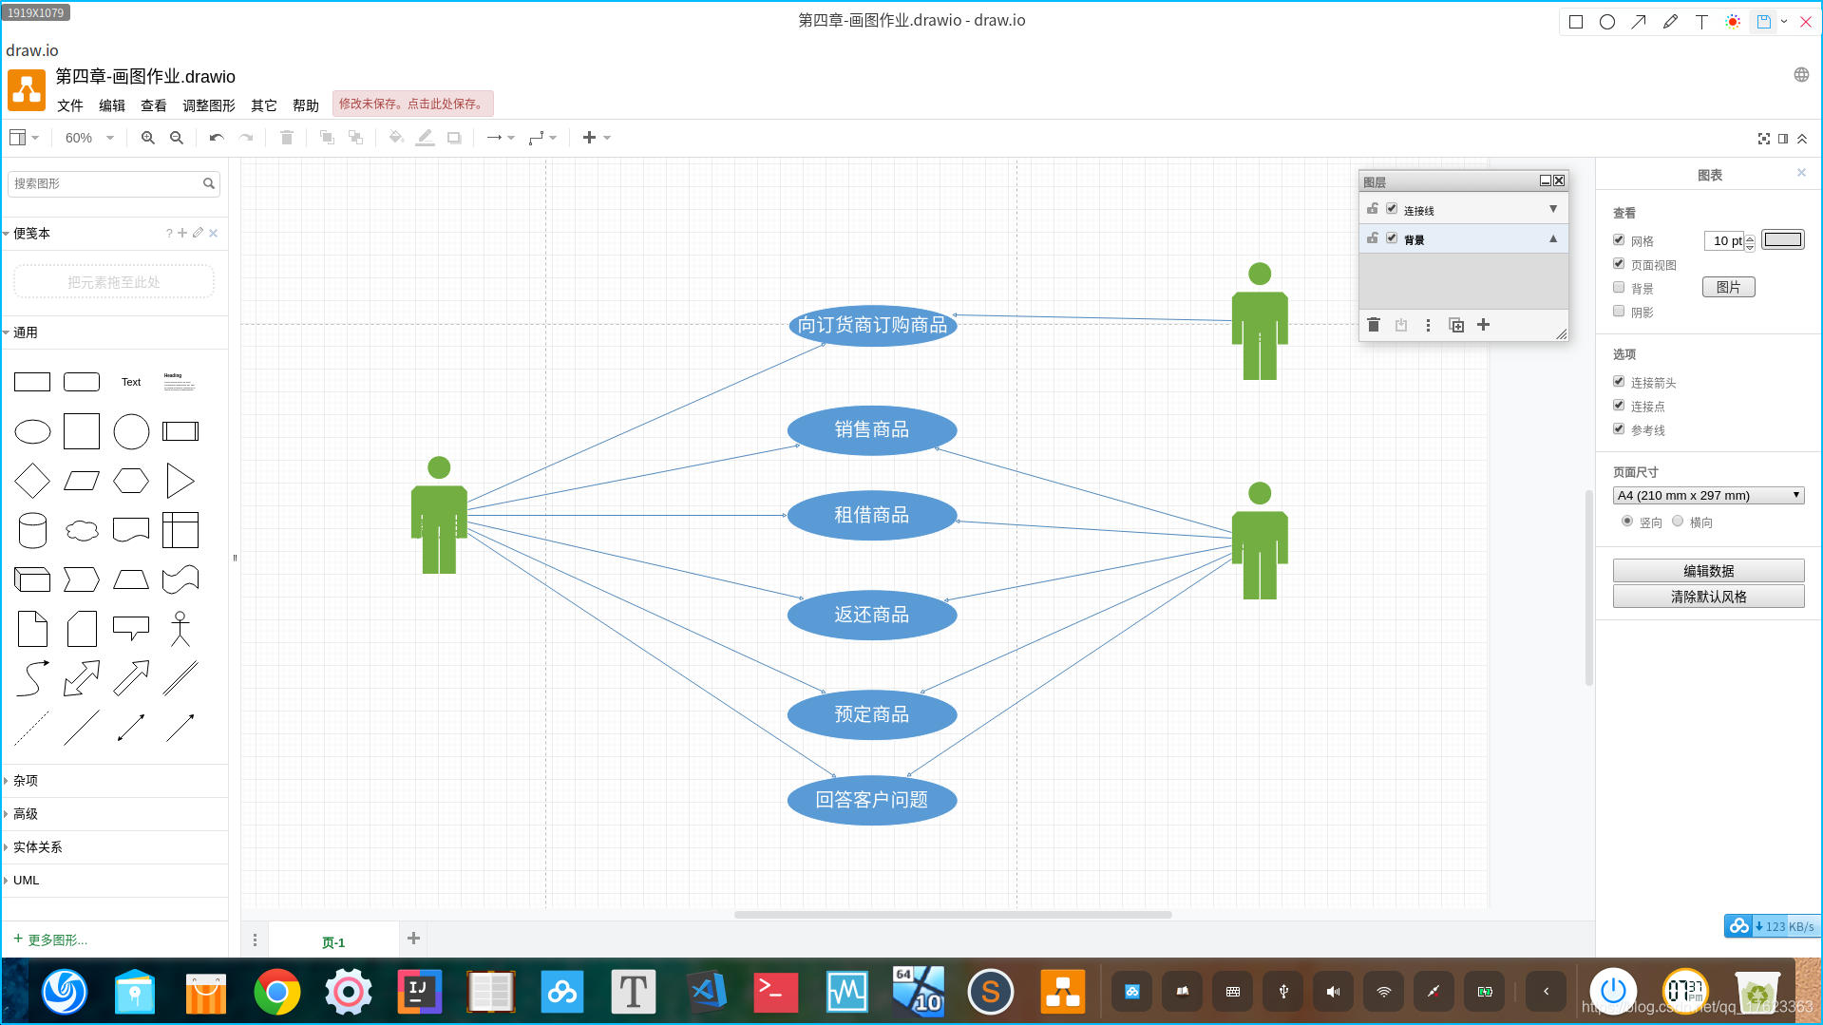This screenshot has height=1025, width=1823.
Task: Select the actor stick figure shape
Action: 180,629
